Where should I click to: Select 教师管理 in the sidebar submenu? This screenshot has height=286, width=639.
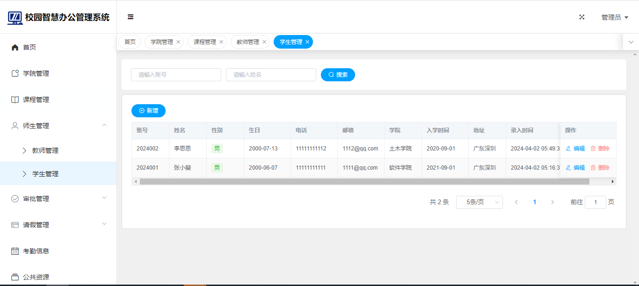tap(45, 150)
